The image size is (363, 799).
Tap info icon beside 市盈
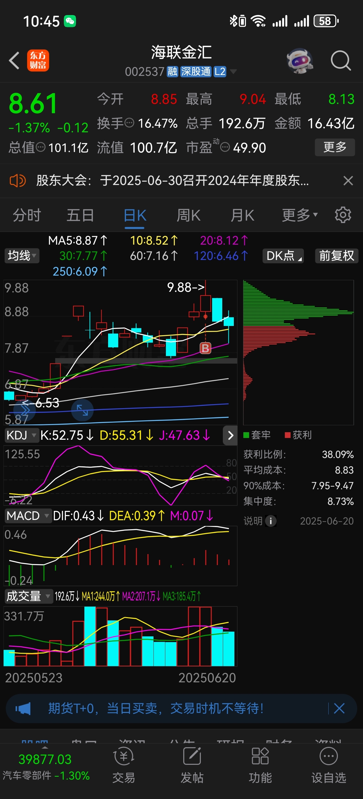pyautogui.click(x=225, y=147)
